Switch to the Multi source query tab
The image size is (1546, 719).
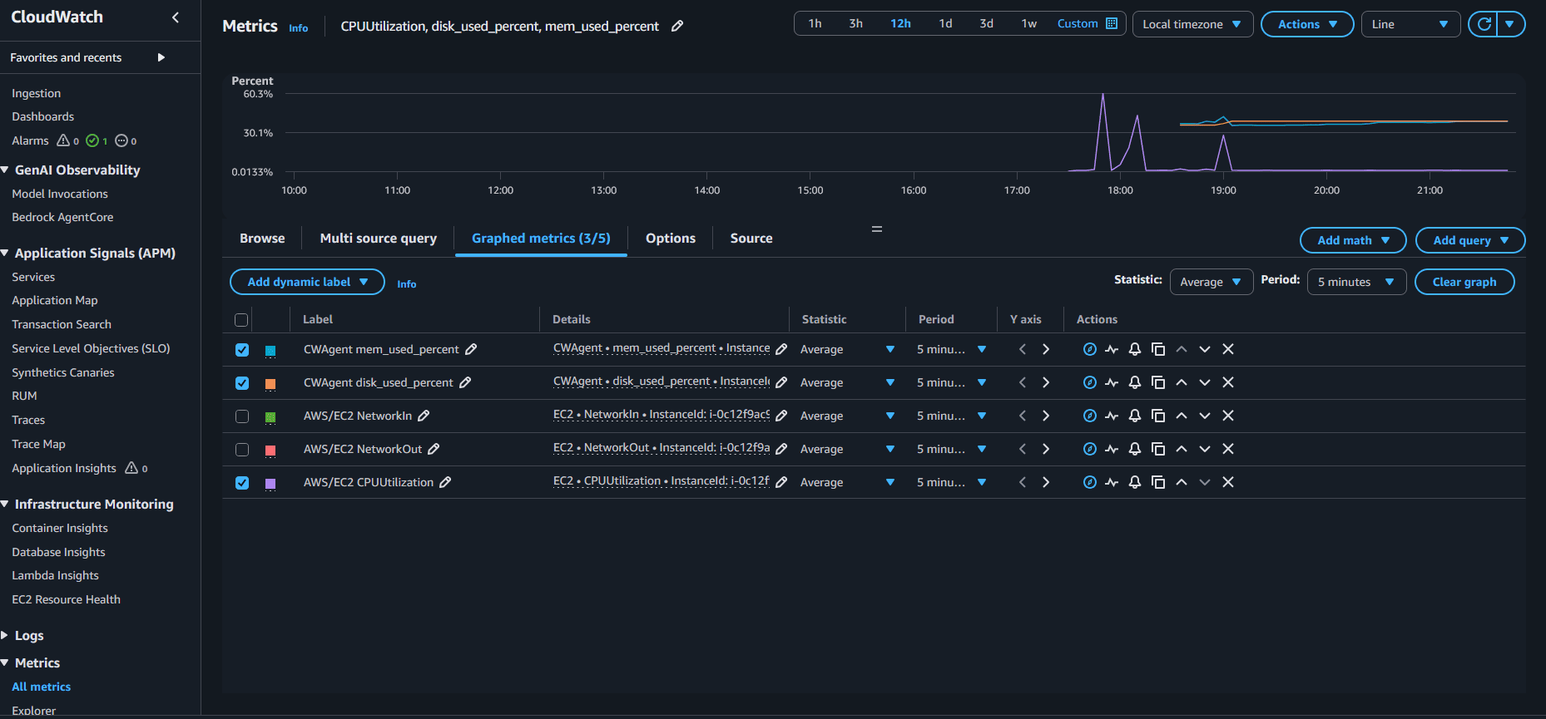click(379, 239)
